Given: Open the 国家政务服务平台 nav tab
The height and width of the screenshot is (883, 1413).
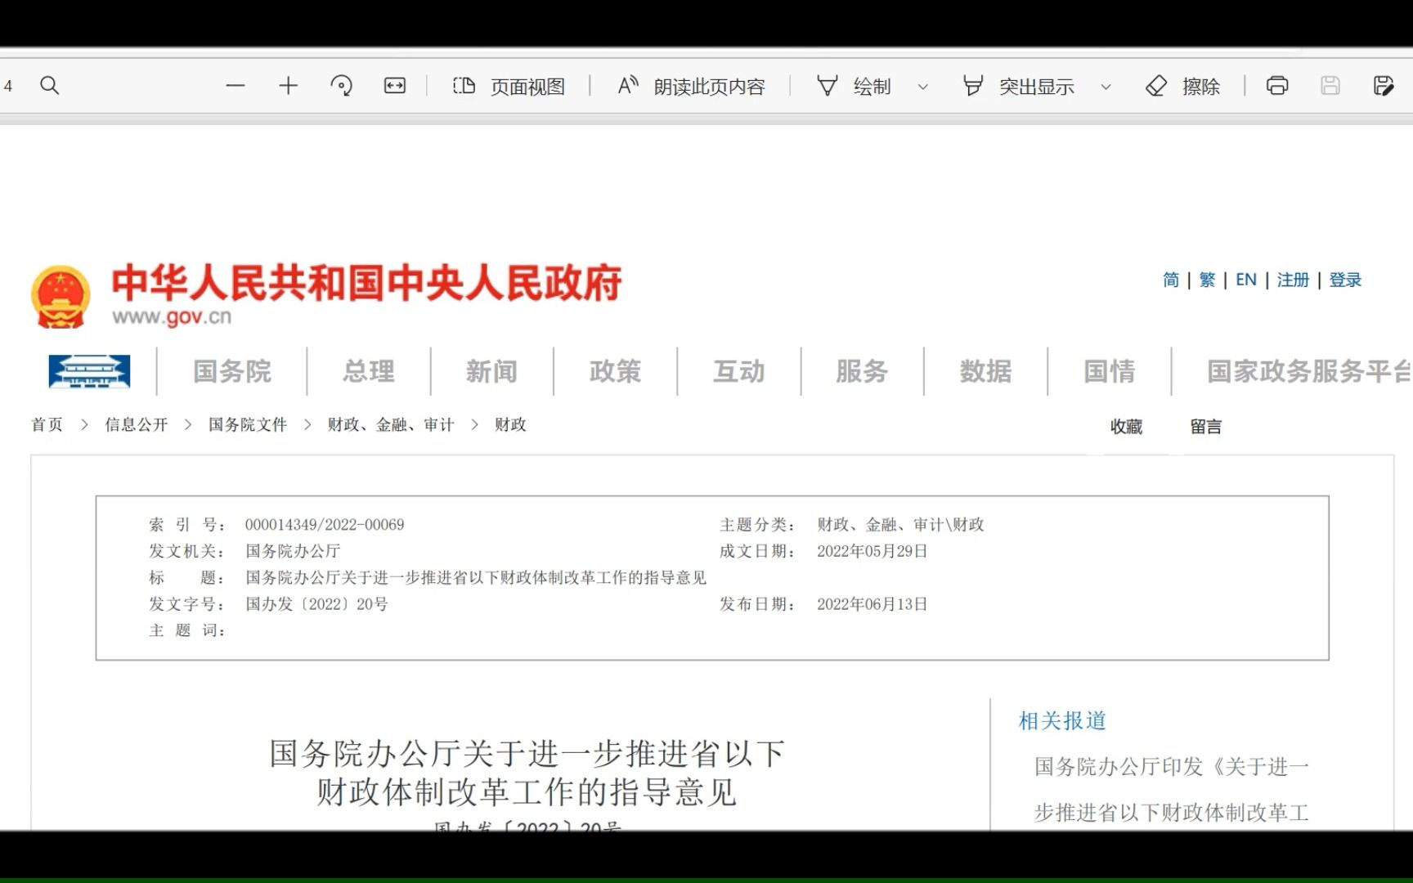Looking at the screenshot, I should (1309, 371).
